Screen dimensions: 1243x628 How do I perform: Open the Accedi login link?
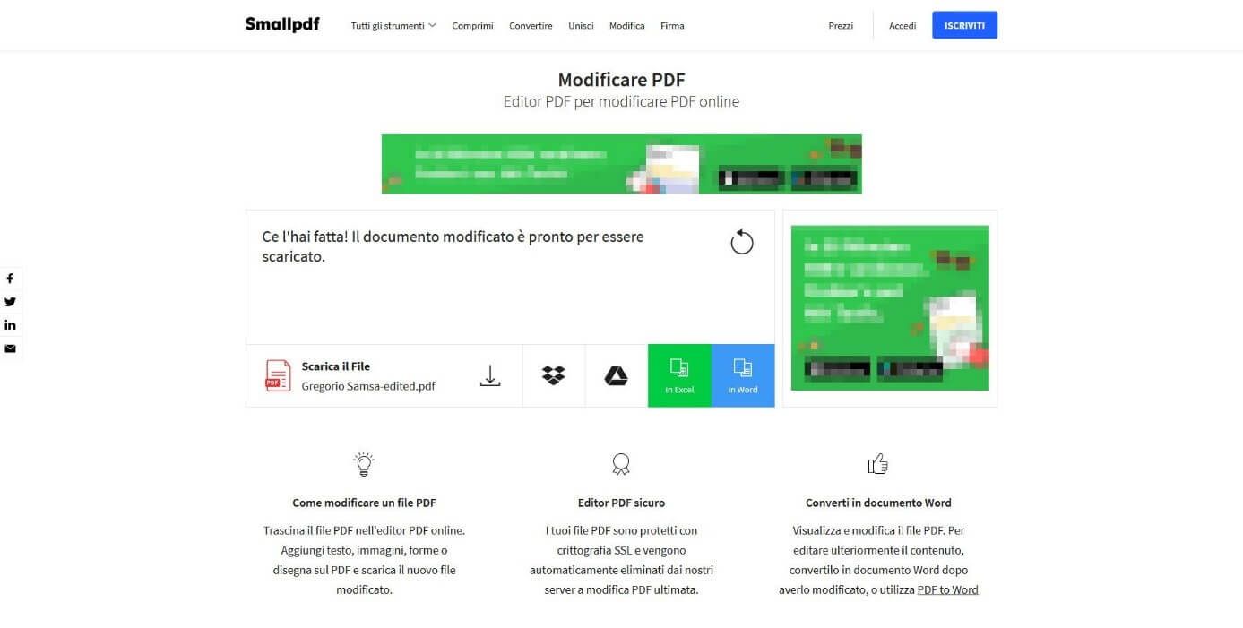(x=902, y=26)
